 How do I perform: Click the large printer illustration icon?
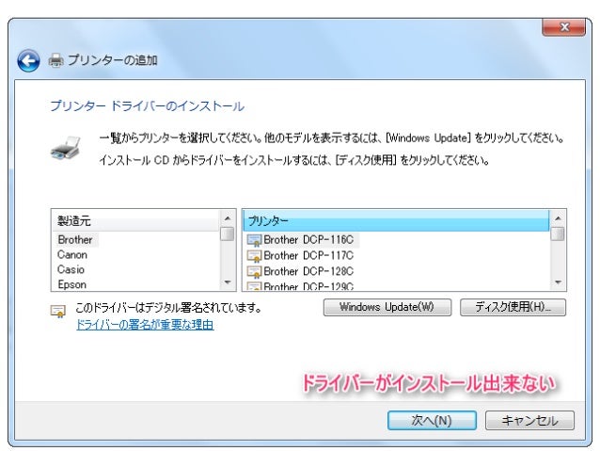tap(66, 148)
